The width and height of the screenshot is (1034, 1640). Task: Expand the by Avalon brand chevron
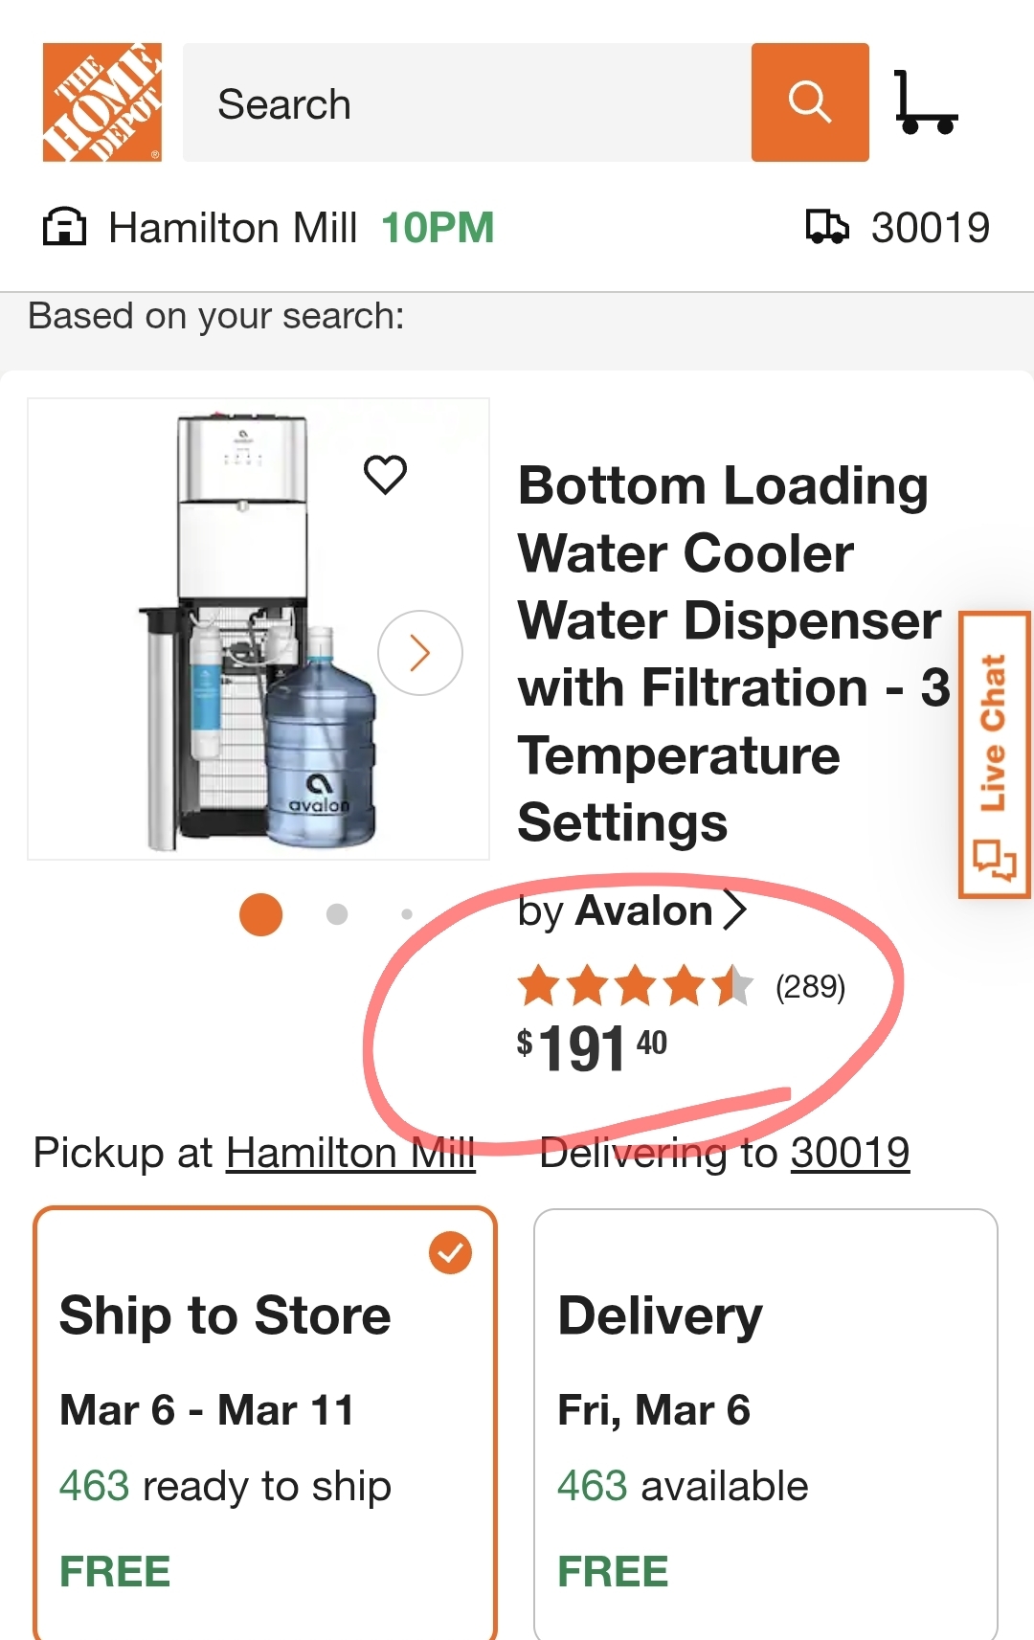point(734,910)
